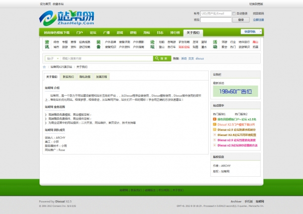Image resolution: width=303 pixels, height=214 pixels.
Task: Switch to the 联系我们 tab
Action: (x=68, y=77)
